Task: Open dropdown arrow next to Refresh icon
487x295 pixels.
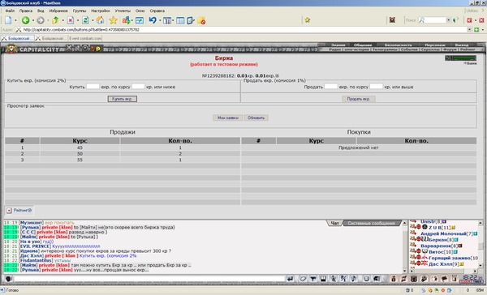Action: tap(93, 20)
